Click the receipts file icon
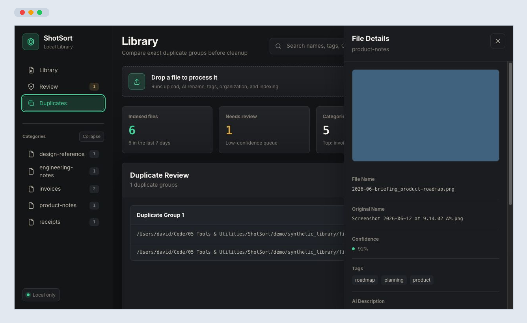The width and height of the screenshot is (527, 323). pyautogui.click(x=31, y=222)
